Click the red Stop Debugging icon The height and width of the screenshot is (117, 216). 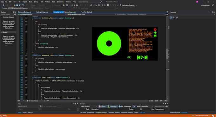click(74, 5)
